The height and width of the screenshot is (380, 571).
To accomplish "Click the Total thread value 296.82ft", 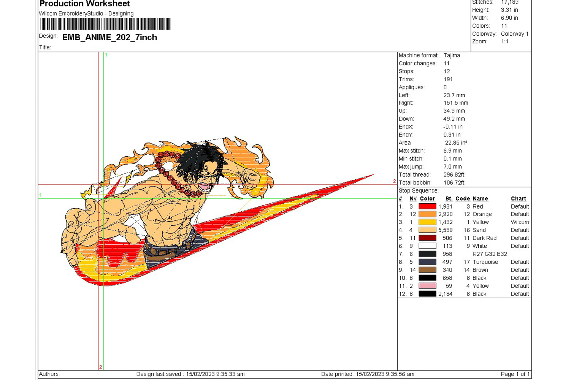I will (x=454, y=175).
